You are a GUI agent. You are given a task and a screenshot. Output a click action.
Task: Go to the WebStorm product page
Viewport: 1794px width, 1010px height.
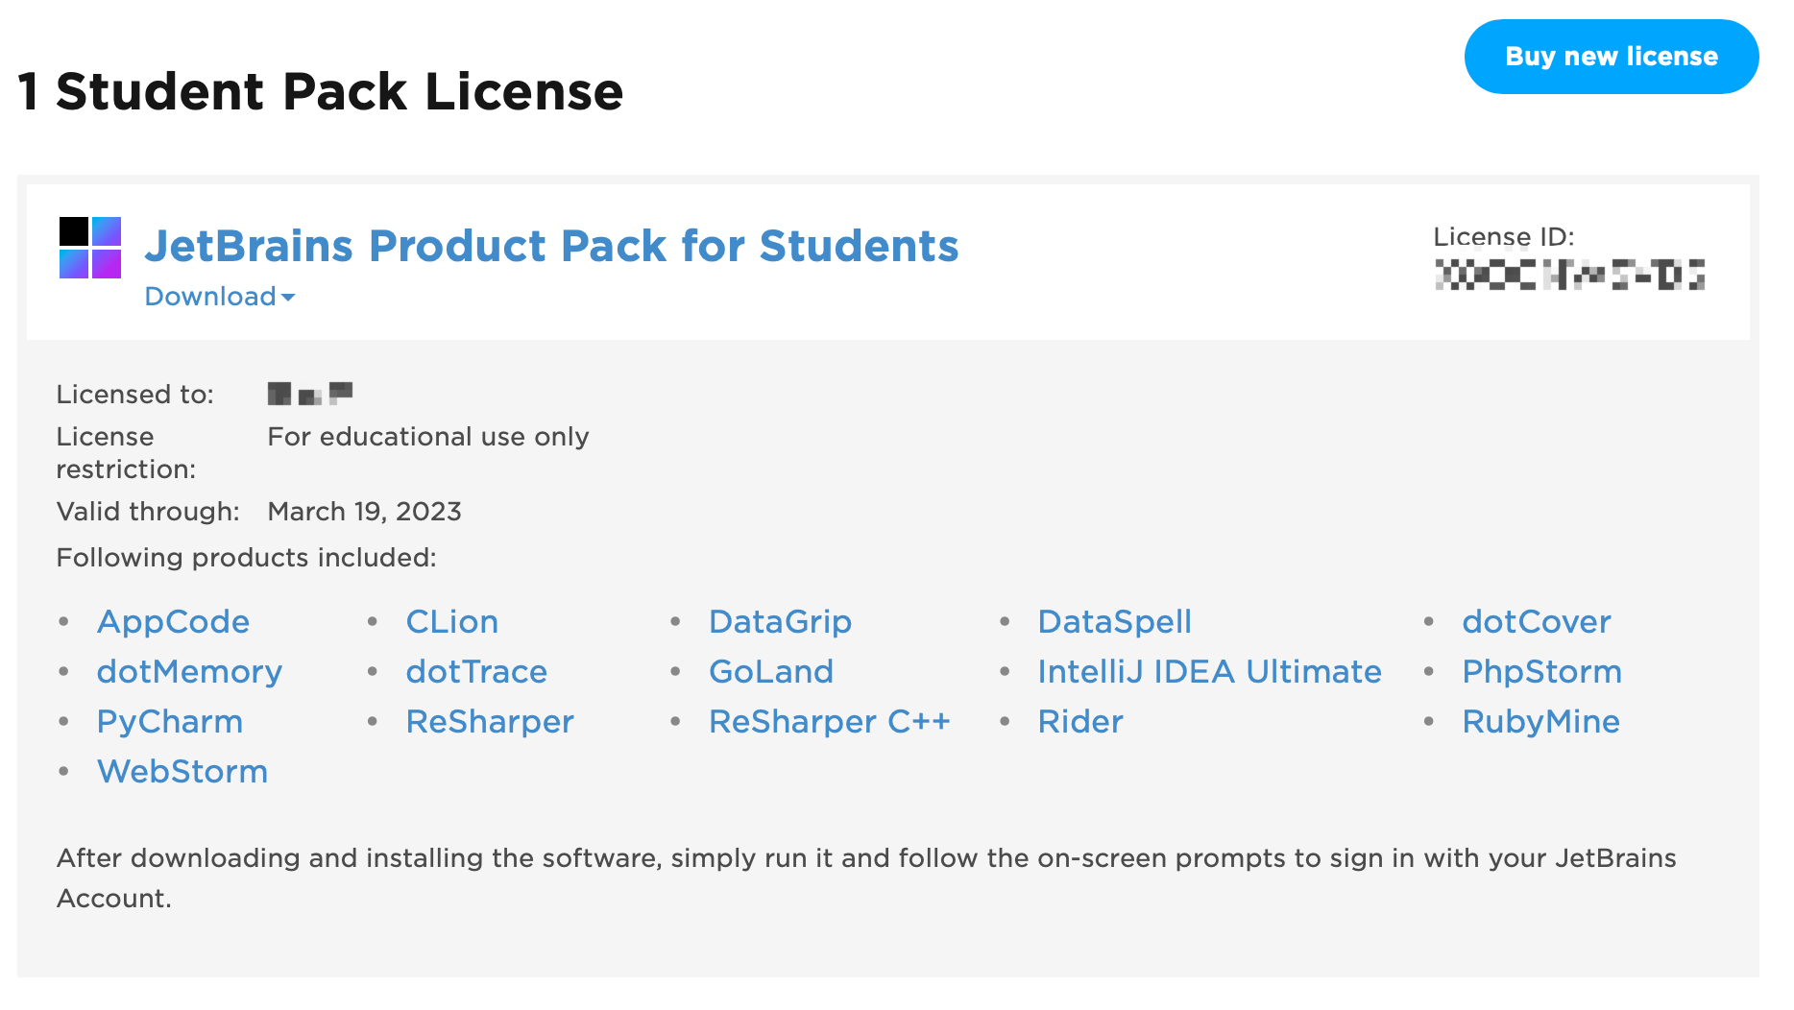[182, 772]
